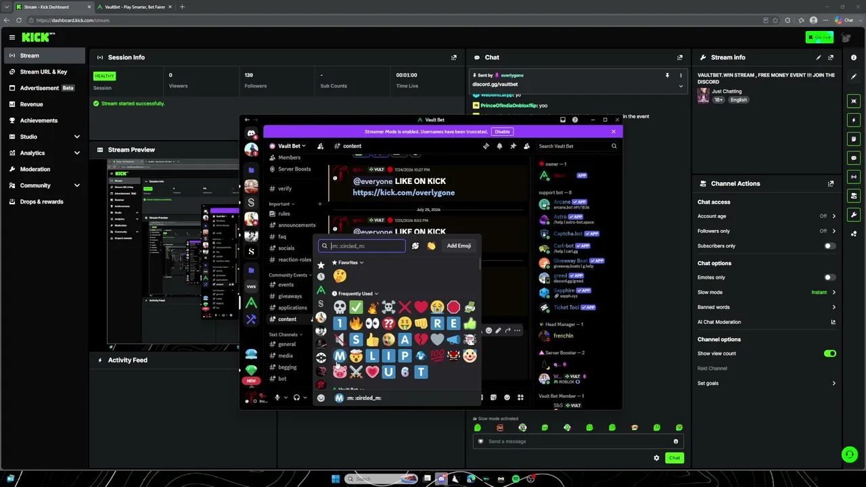The height and width of the screenshot is (487, 866).
Task: Show pinned messages in Discord channel
Action: pyautogui.click(x=513, y=146)
